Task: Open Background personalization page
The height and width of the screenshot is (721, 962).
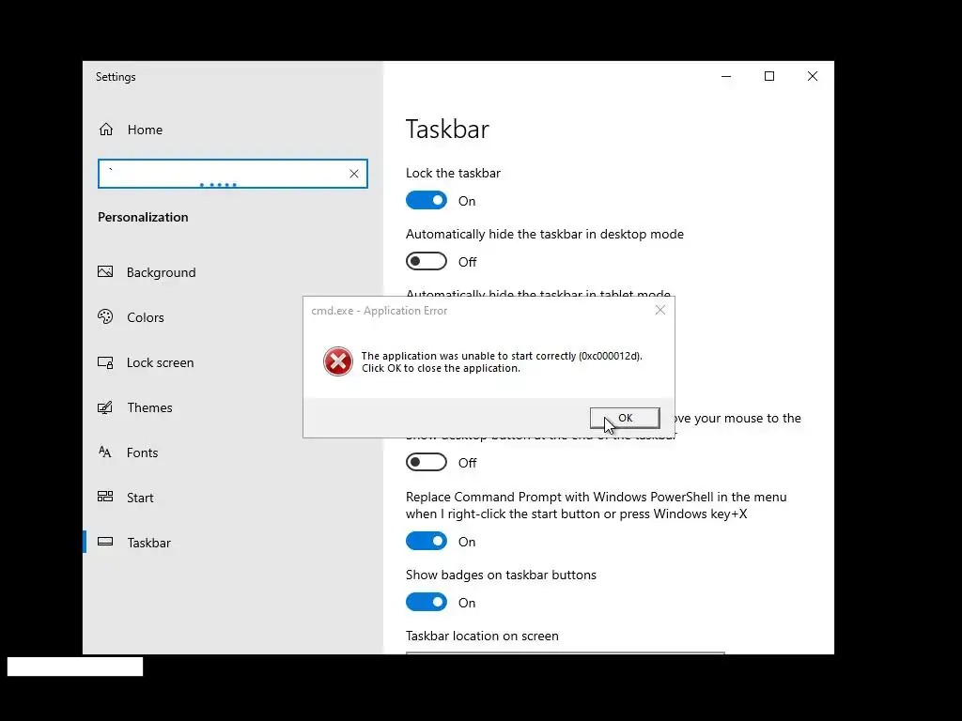Action: [x=233, y=272]
